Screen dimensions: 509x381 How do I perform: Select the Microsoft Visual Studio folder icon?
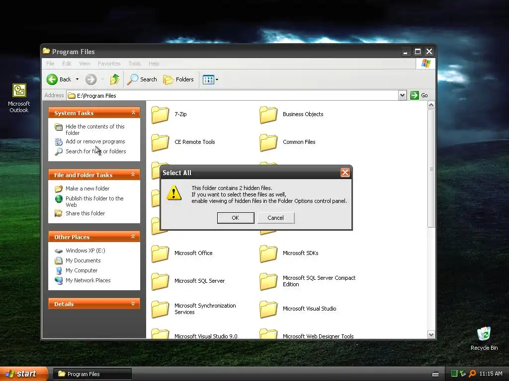tap(268, 309)
